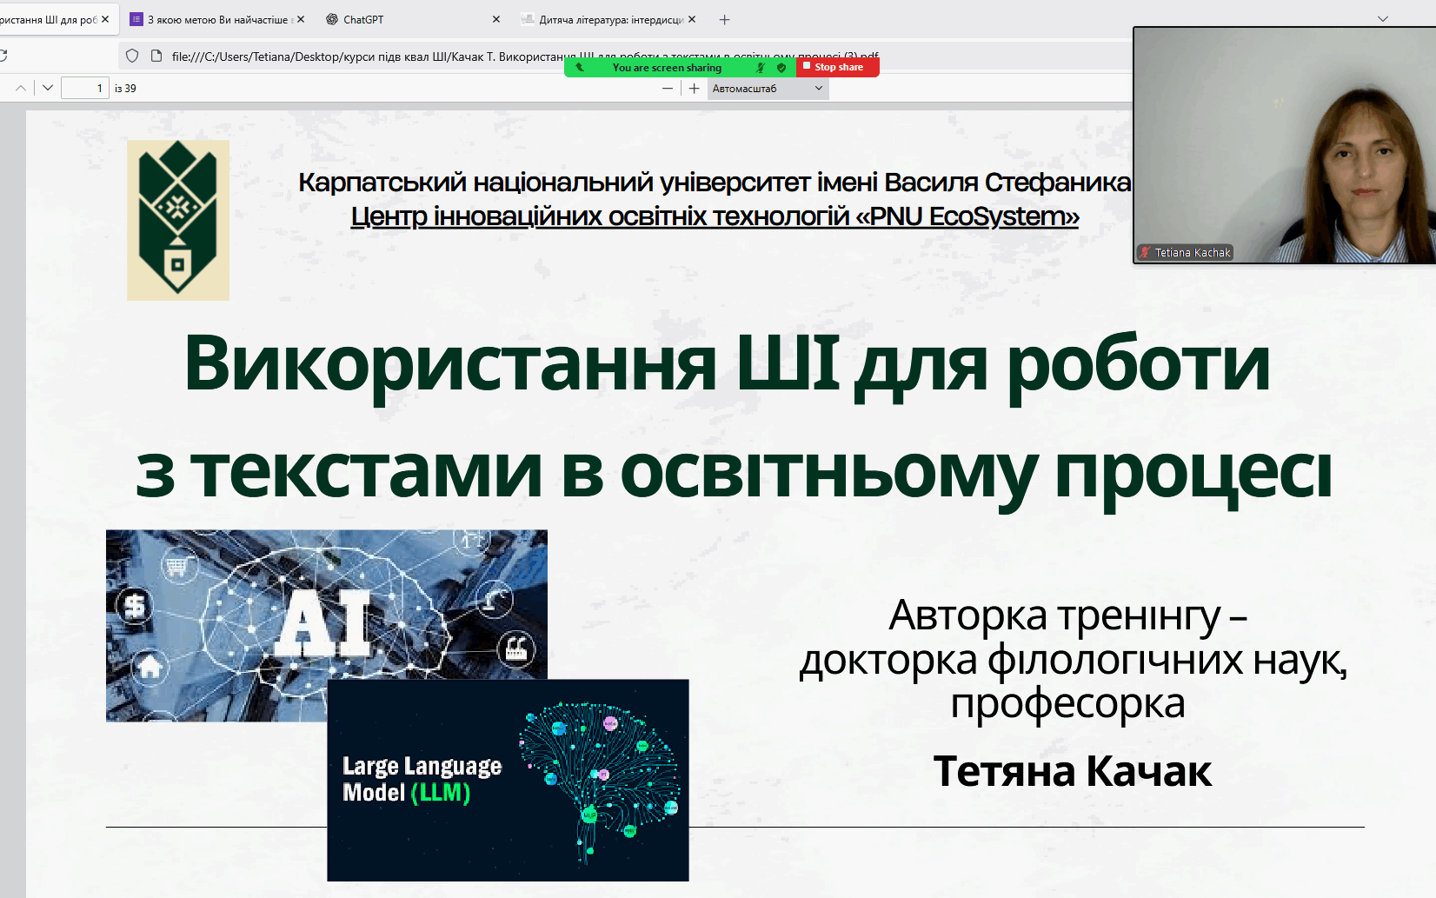Image resolution: width=1436 pixels, height=898 pixels.
Task: Switch to the Дитяча література tab
Action: tap(608, 19)
